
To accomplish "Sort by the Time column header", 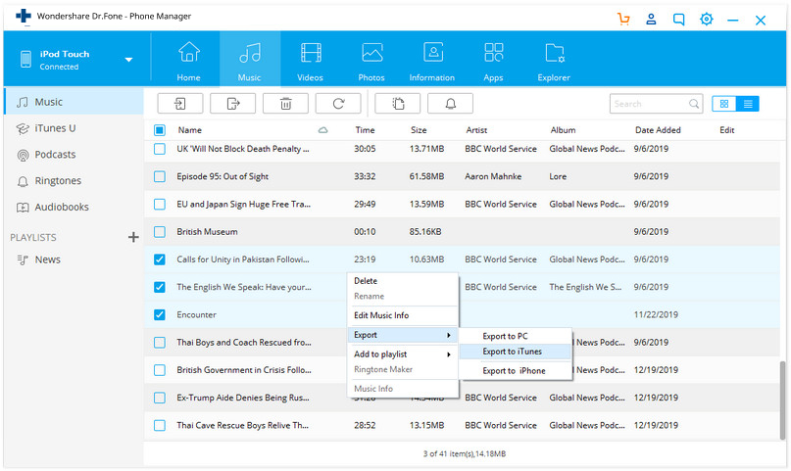I will coord(365,130).
